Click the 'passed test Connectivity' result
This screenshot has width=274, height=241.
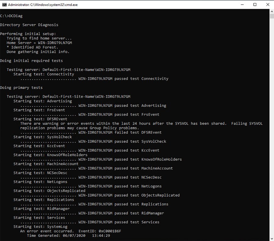click(141, 79)
